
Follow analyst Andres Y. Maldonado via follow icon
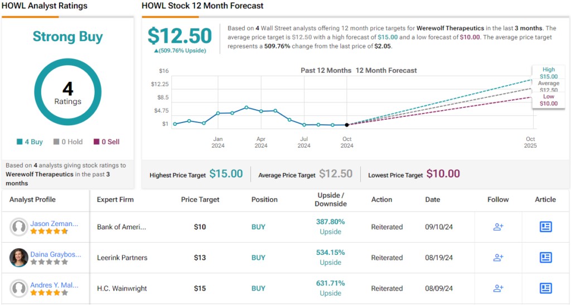point(498,288)
